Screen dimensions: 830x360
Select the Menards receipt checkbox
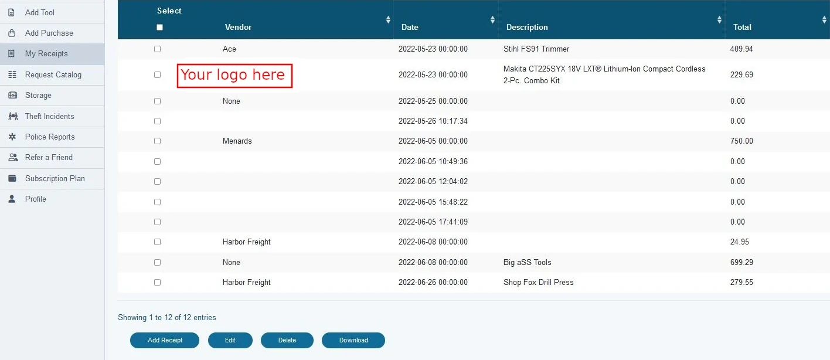coord(157,141)
